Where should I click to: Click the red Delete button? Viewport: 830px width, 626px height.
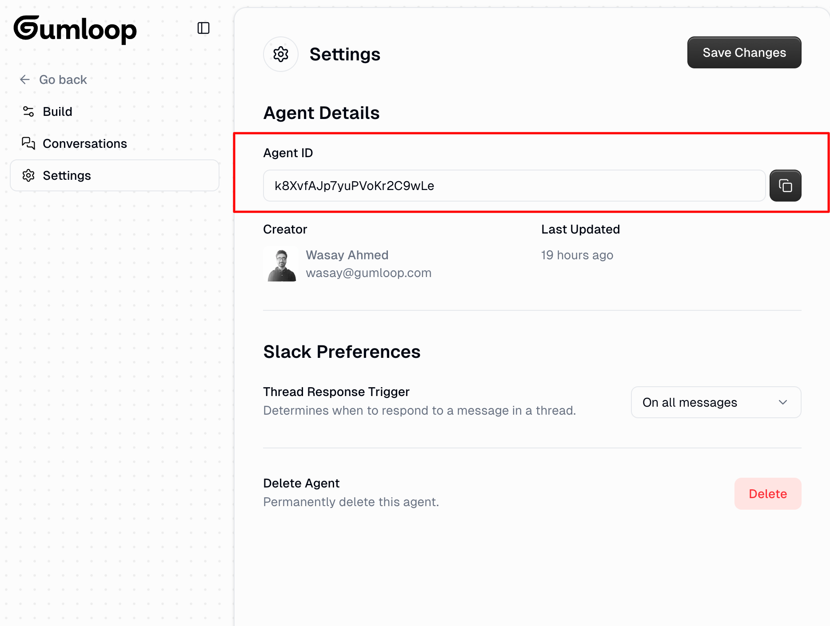click(x=767, y=494)
